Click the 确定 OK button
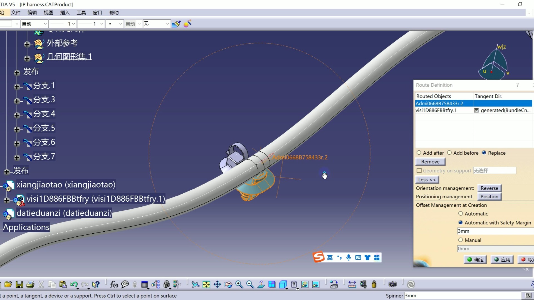 (475, 259)
